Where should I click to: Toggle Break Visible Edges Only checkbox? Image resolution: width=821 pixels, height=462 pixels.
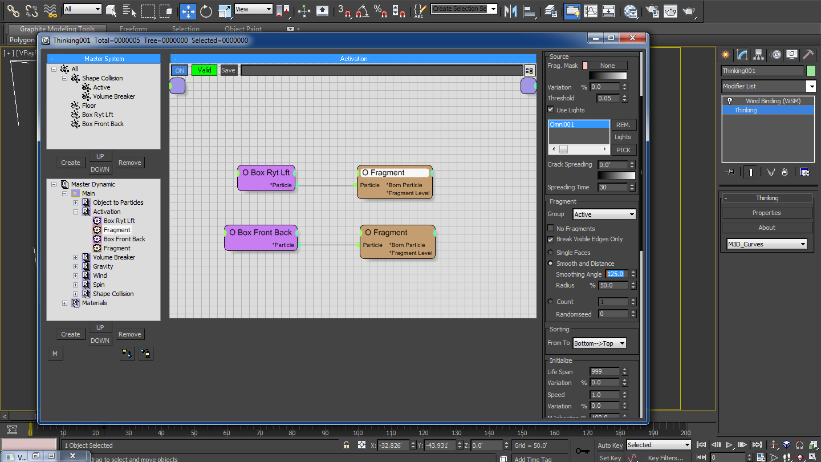pos(551,239)
